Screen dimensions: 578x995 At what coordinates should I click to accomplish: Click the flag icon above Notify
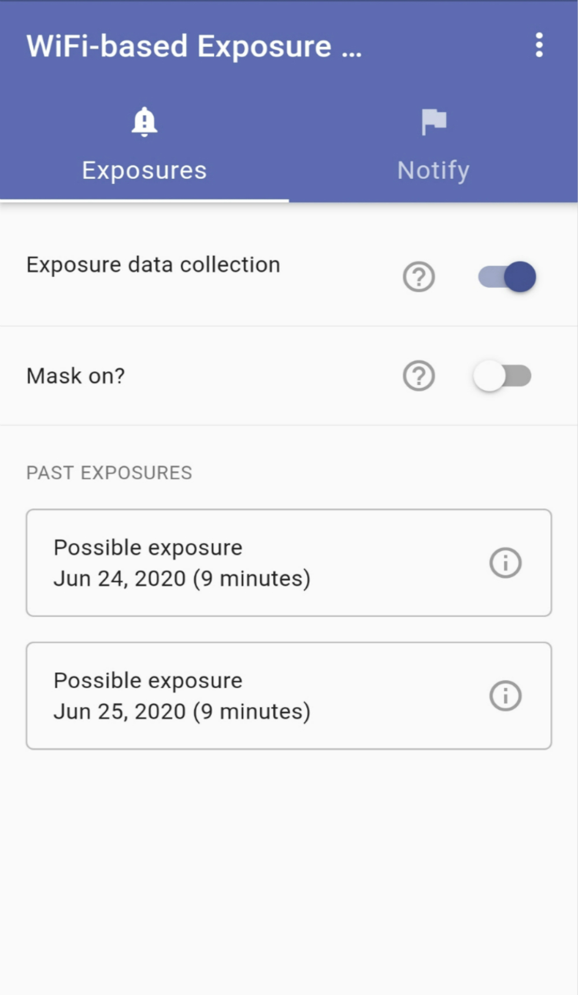[x=433, y=122]
